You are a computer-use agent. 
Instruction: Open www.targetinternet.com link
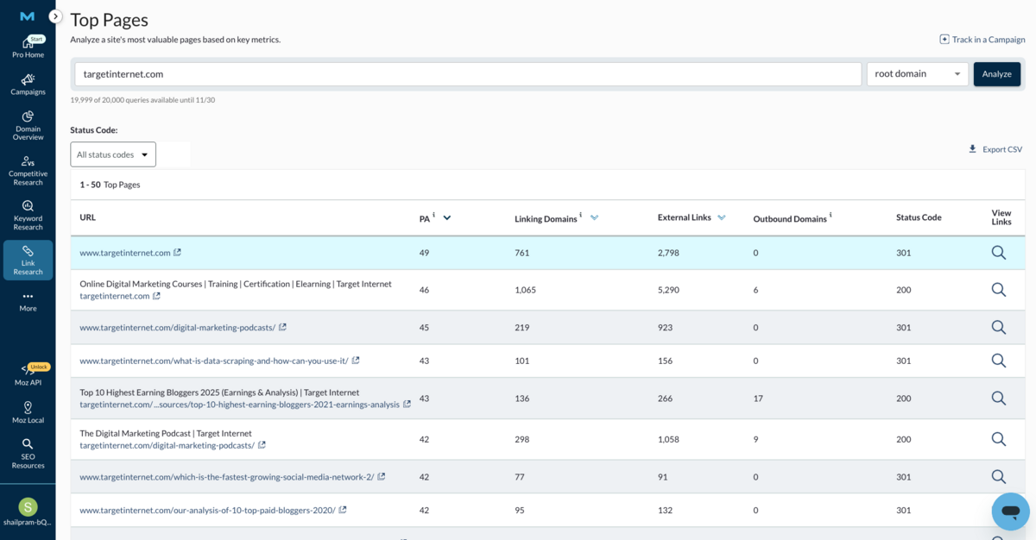(125, 253)
